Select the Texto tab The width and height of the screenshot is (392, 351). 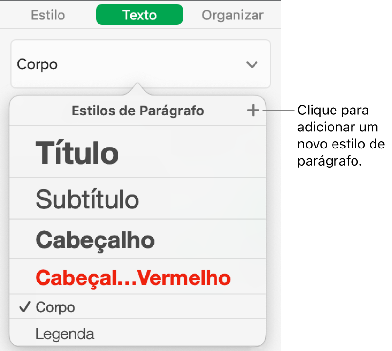tap(139, 15)
